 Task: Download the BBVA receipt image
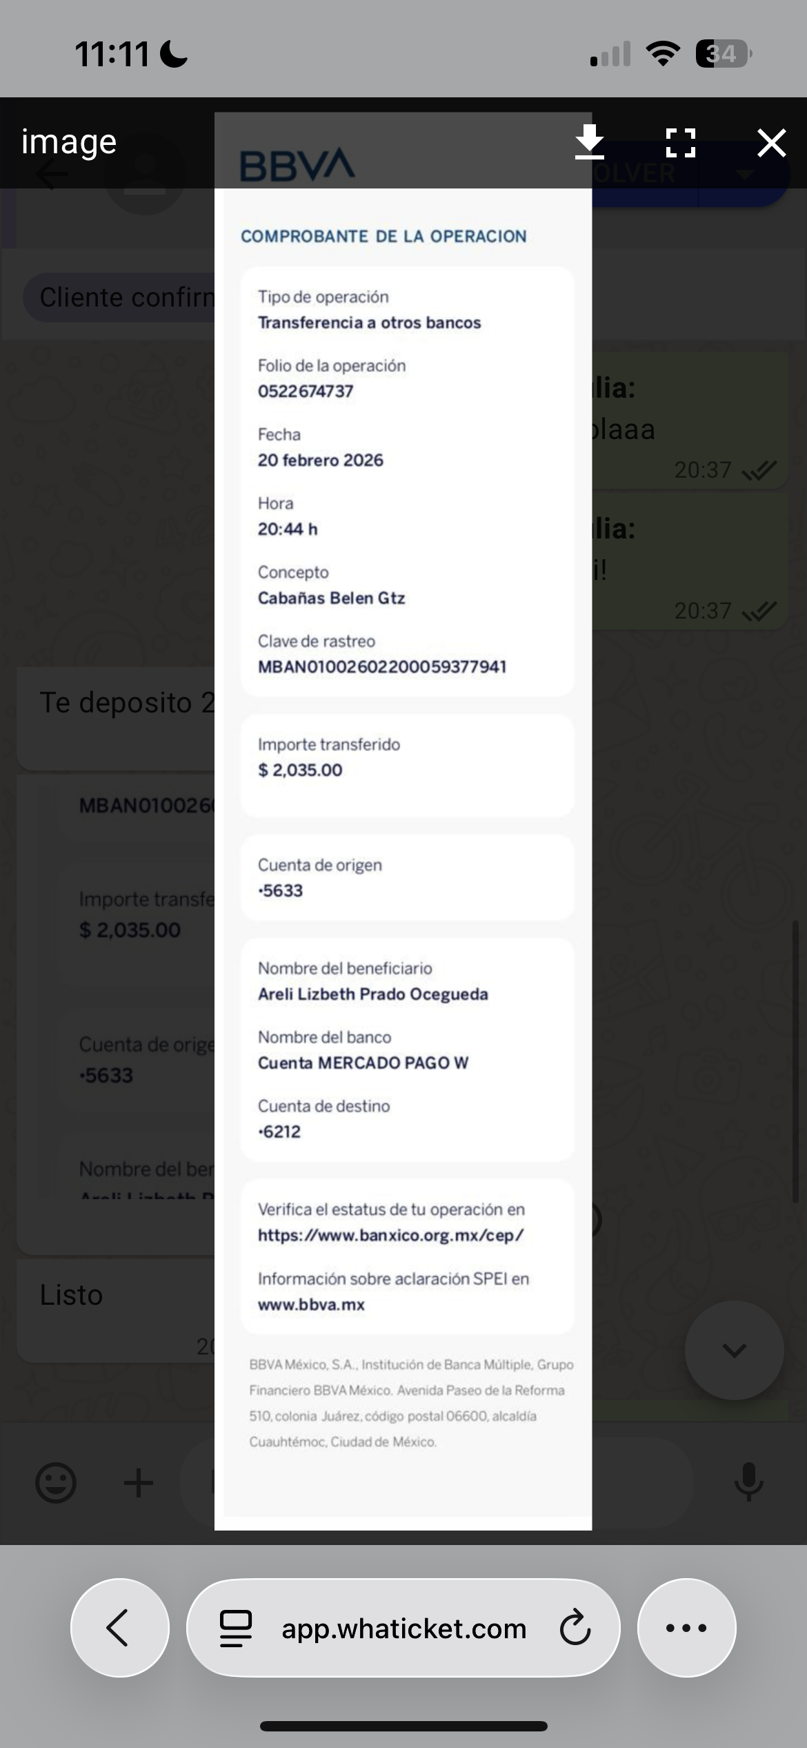coord(590,142)
